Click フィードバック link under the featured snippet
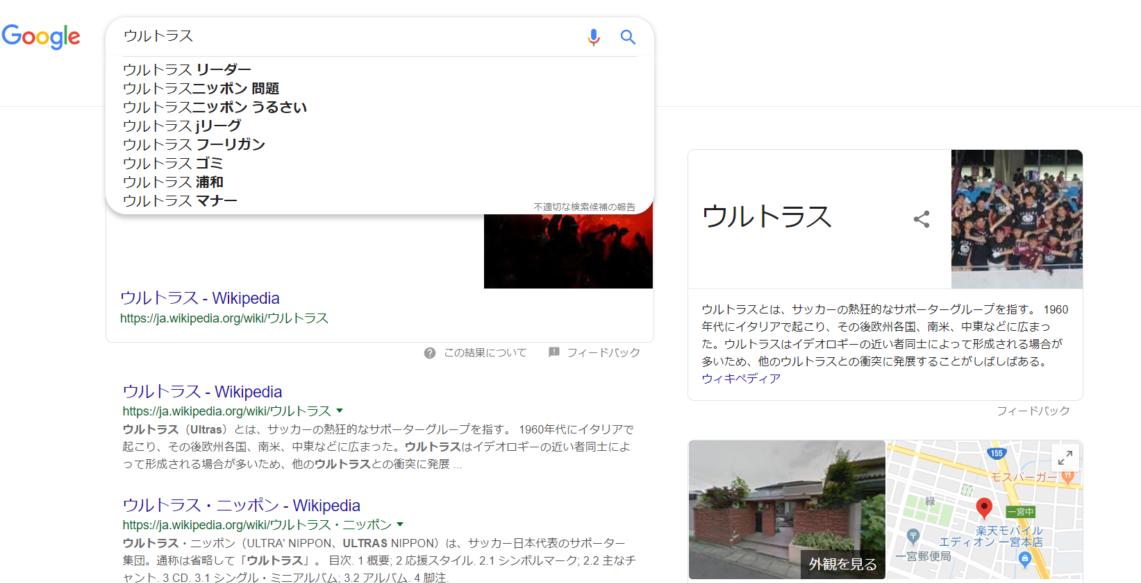Image resolution: width=1141 pixels, height=584 pixels. (x=603, y=353)
